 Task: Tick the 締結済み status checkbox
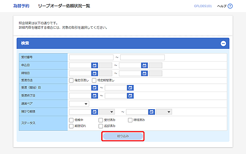click(130, 120)
